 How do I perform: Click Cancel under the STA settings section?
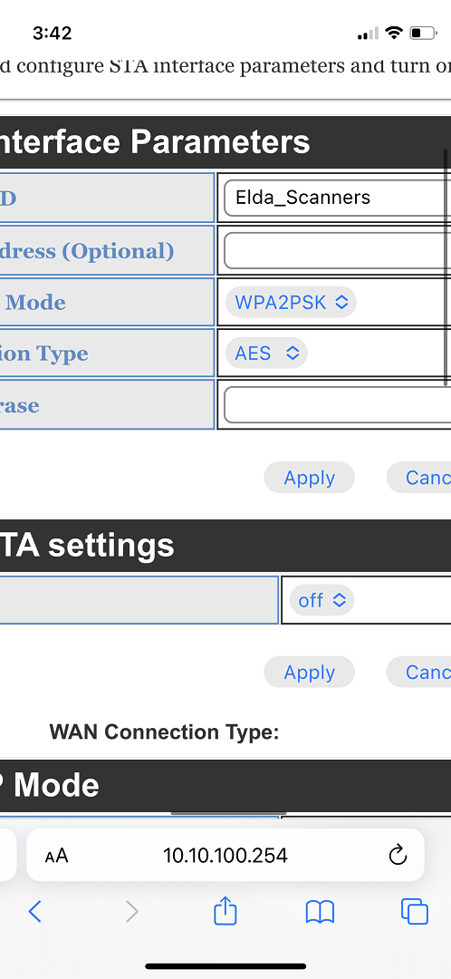[x=418, y=673]
